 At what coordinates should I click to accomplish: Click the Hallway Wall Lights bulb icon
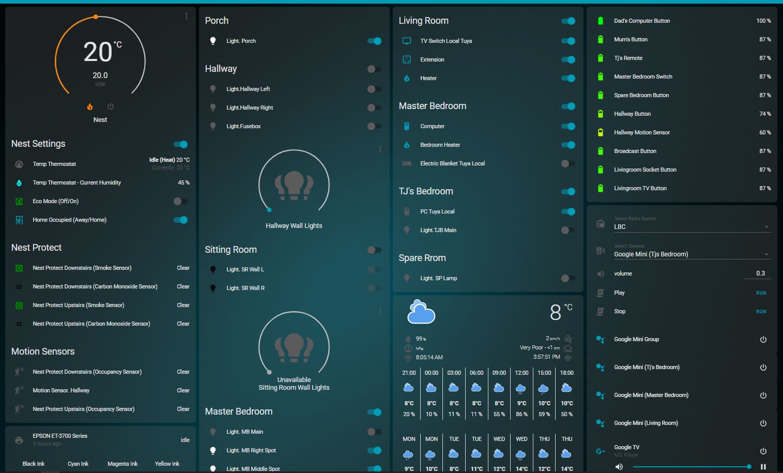[294, 184]
